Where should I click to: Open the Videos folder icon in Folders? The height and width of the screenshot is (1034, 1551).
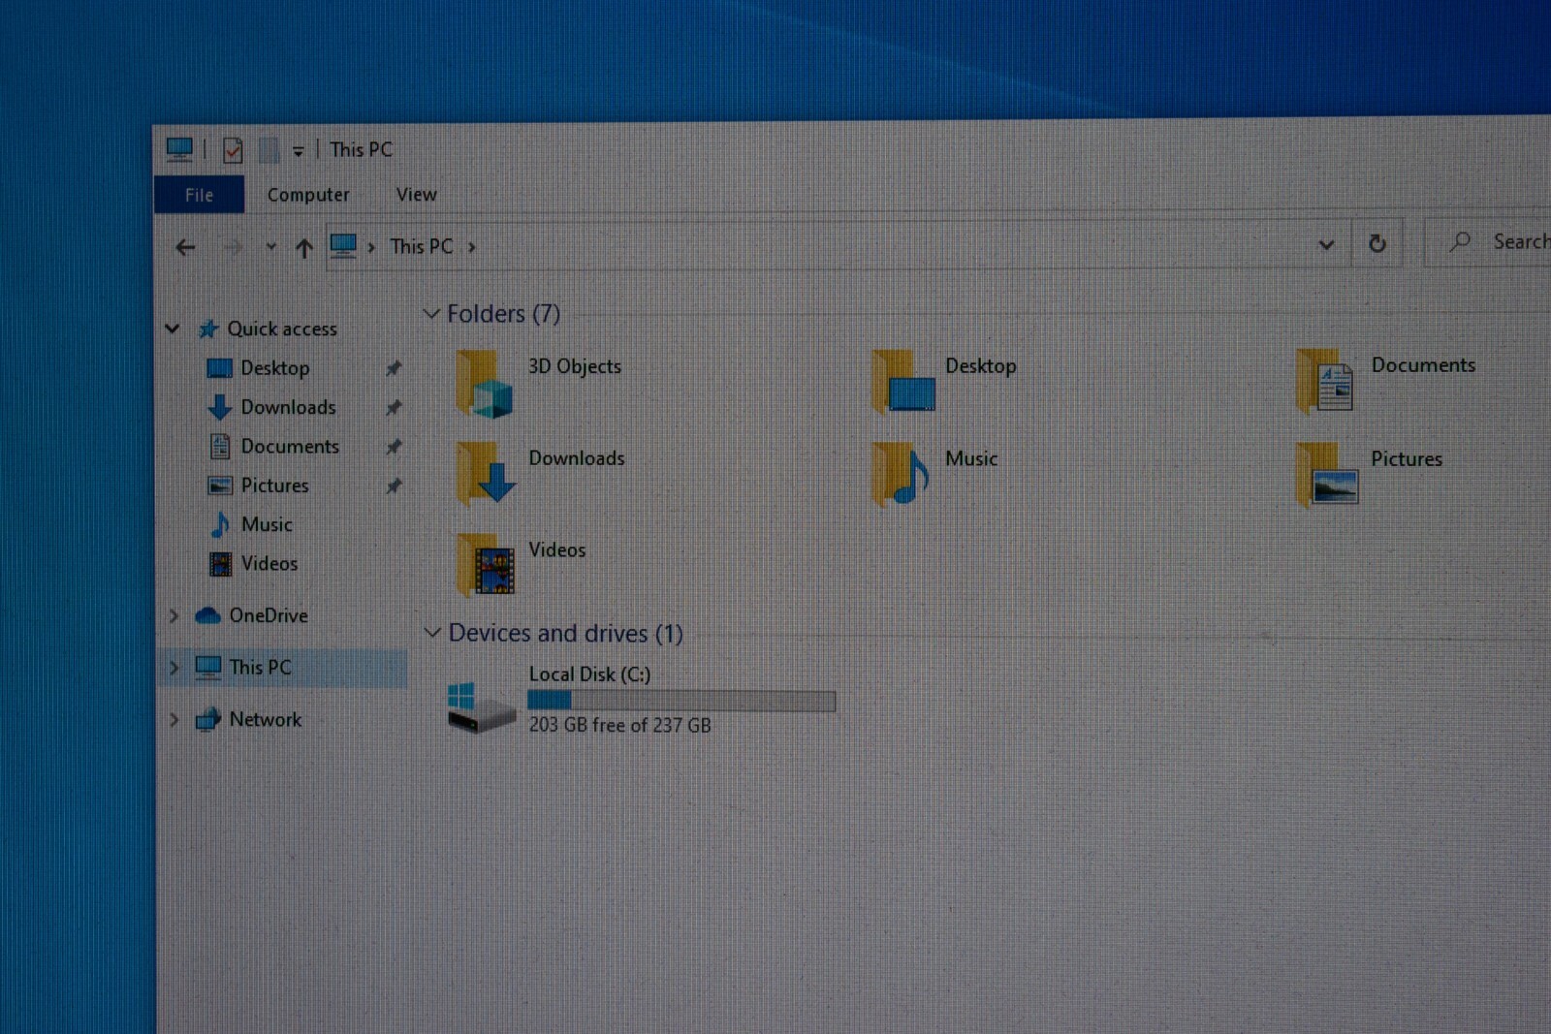click(486, 565)
